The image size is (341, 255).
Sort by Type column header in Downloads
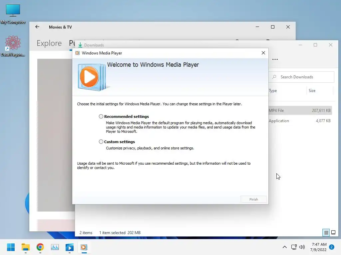[273, 91]
